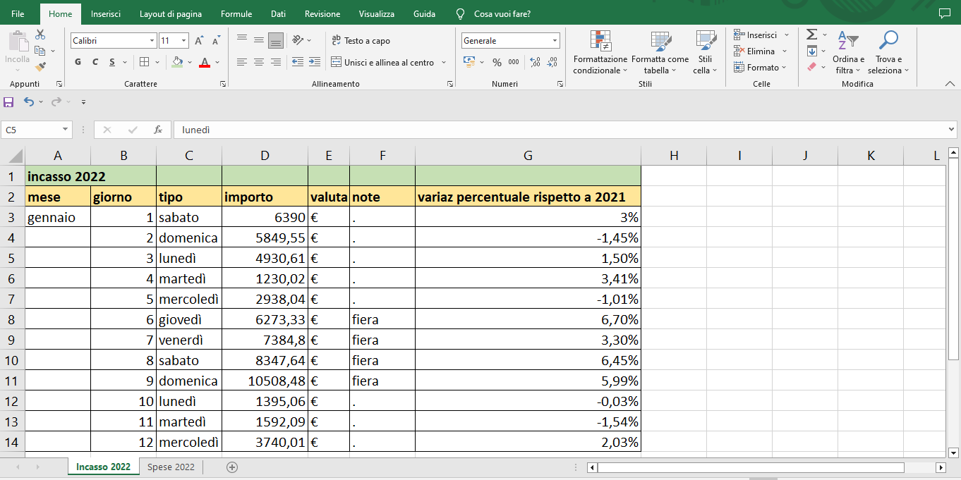Open the File menu tab
Image resolution: width=961 pixels, height=480 pixels.
[18, 13]
